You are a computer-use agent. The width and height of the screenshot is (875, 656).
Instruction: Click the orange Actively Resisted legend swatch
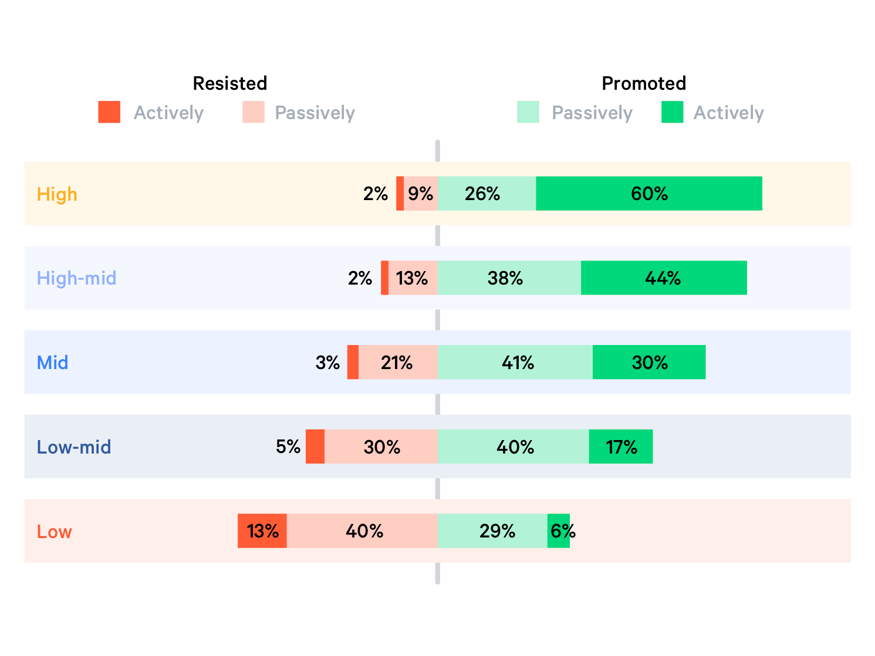pos(109,112)
